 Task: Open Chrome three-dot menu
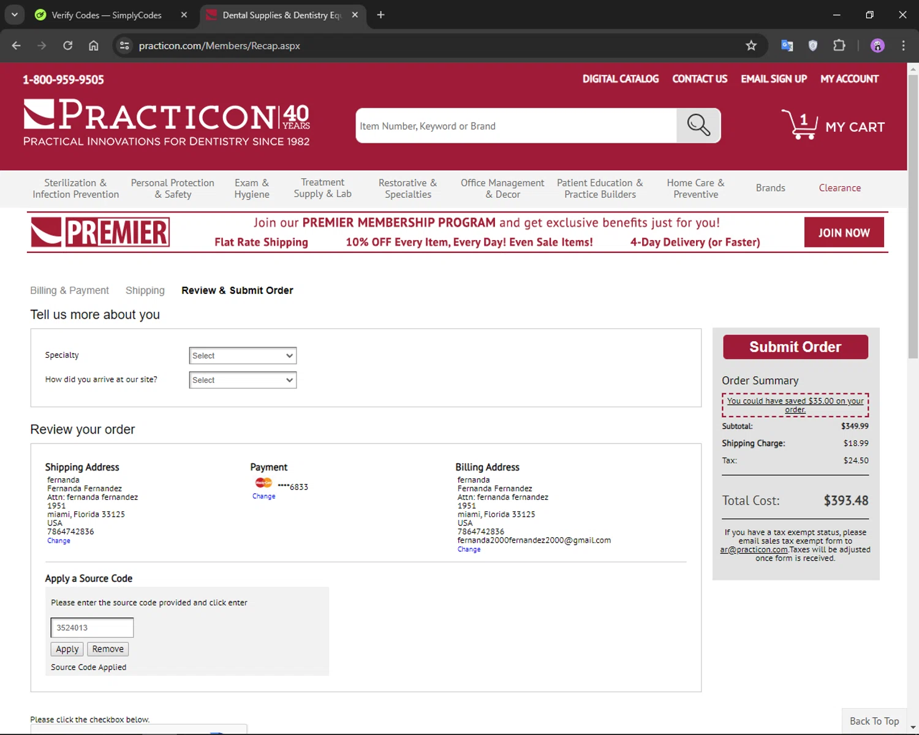[903, 45]
